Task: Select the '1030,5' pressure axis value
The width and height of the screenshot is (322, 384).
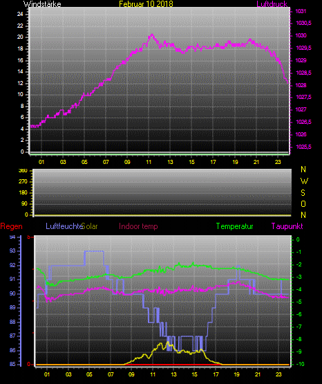Action: coord(303,23)
